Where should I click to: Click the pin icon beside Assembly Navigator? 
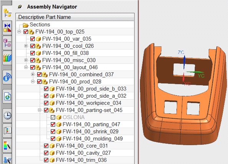(20, 6)
